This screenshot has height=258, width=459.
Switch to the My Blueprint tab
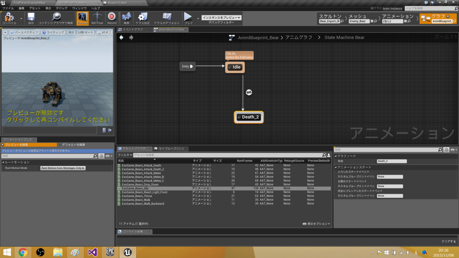point(171,149)
